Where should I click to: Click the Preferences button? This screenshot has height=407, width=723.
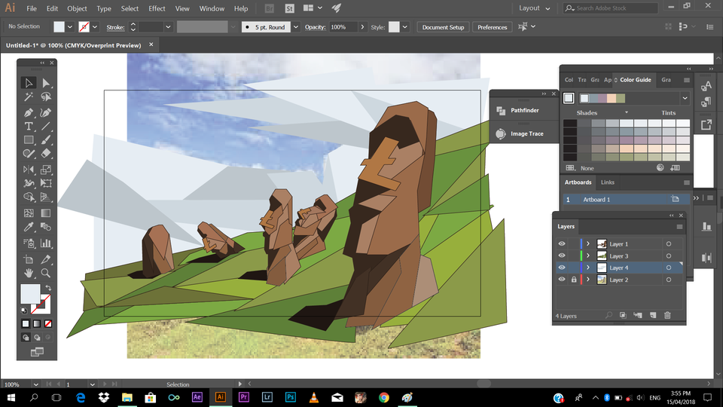coord(492,27)
